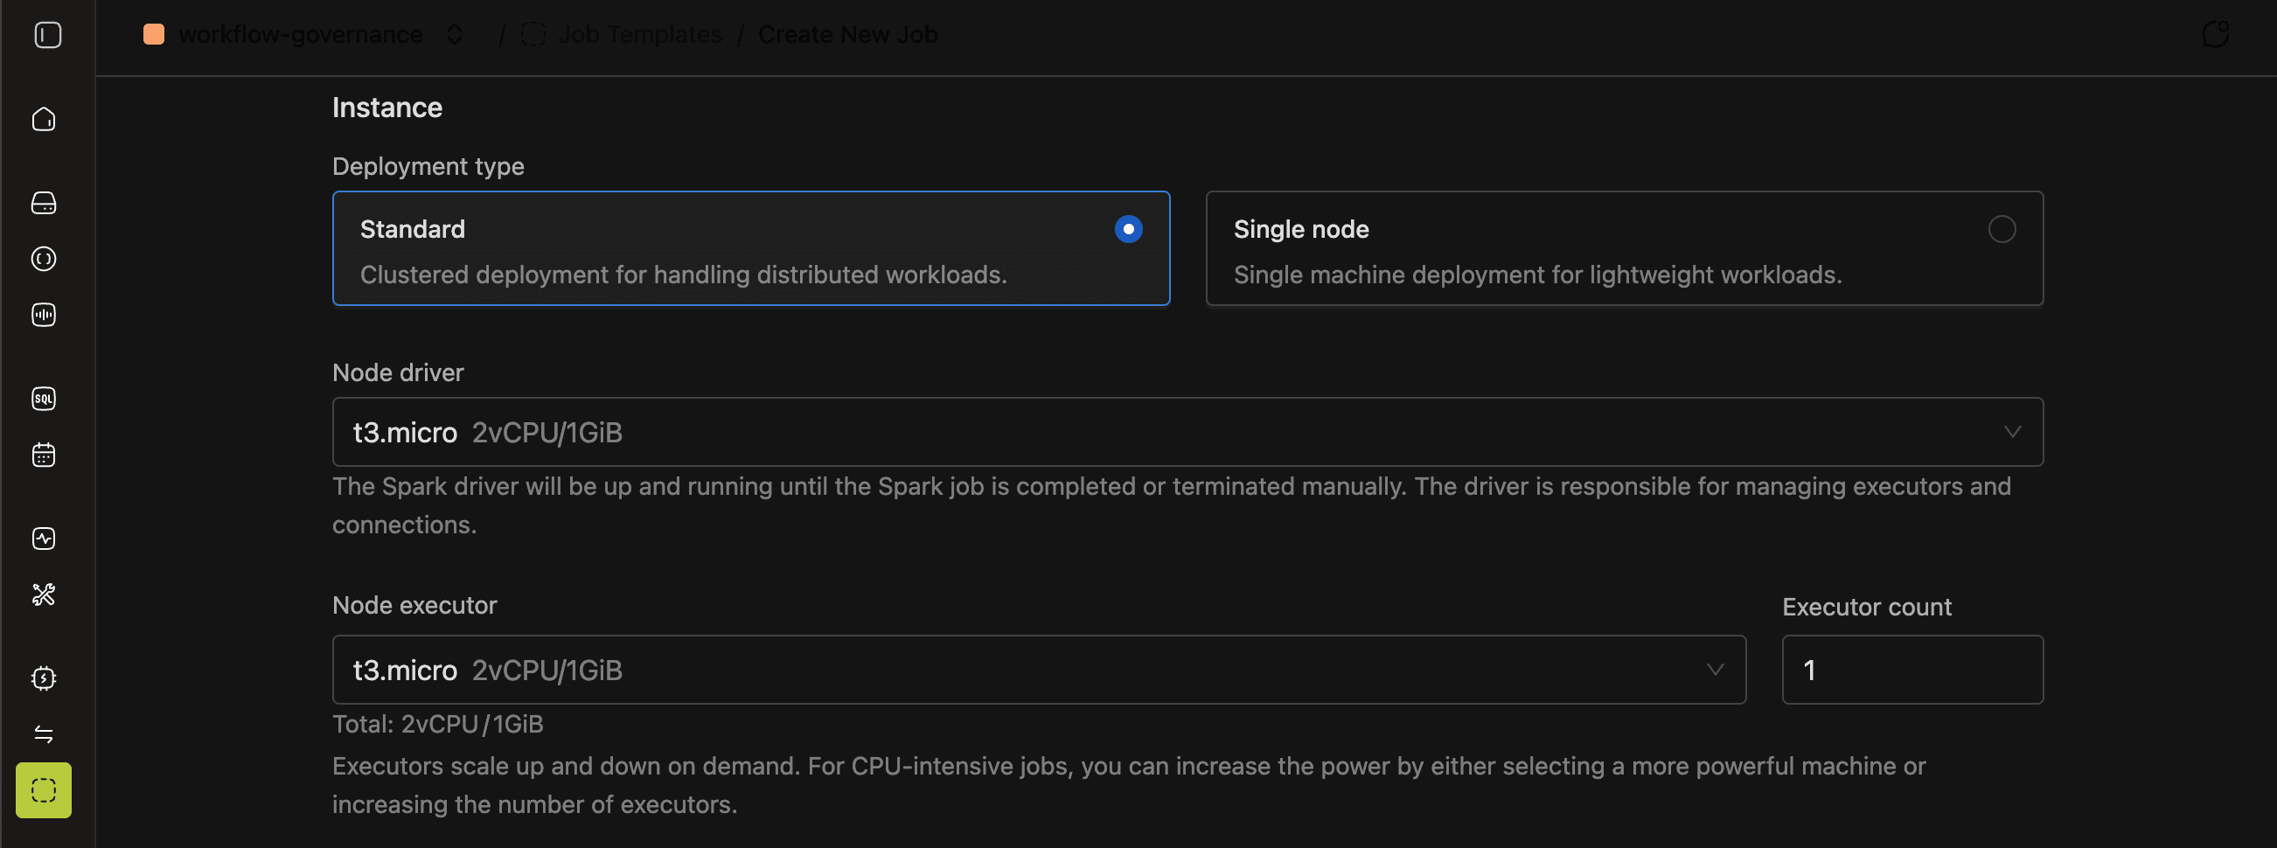2277x848 pixels.
Task: Click the Deployment type label
Action: click(x=428, y=166)
